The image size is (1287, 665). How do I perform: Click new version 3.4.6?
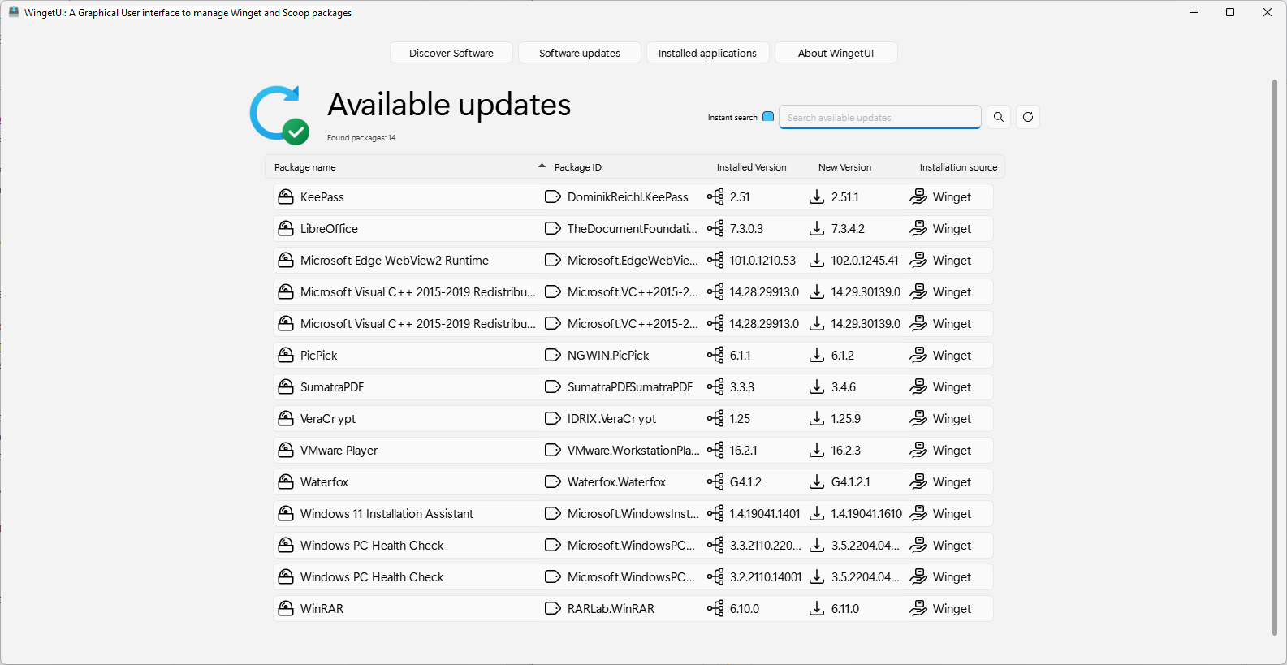[844, 387]
